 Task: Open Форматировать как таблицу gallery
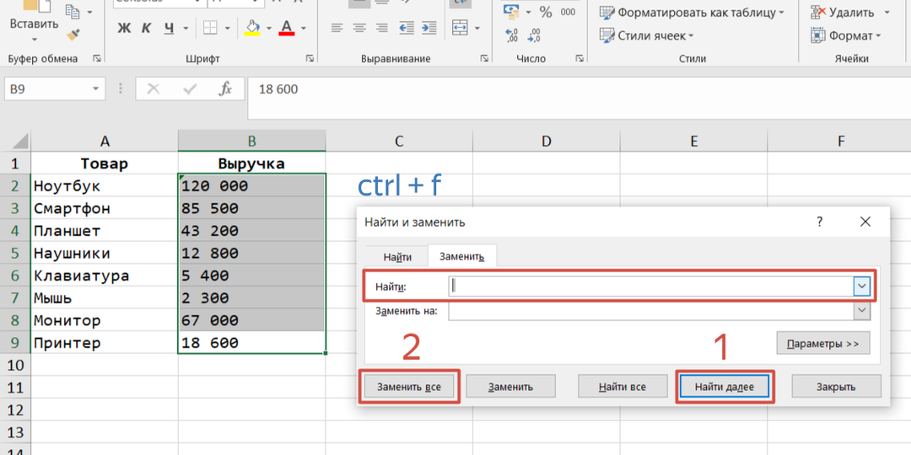(692, 12)
